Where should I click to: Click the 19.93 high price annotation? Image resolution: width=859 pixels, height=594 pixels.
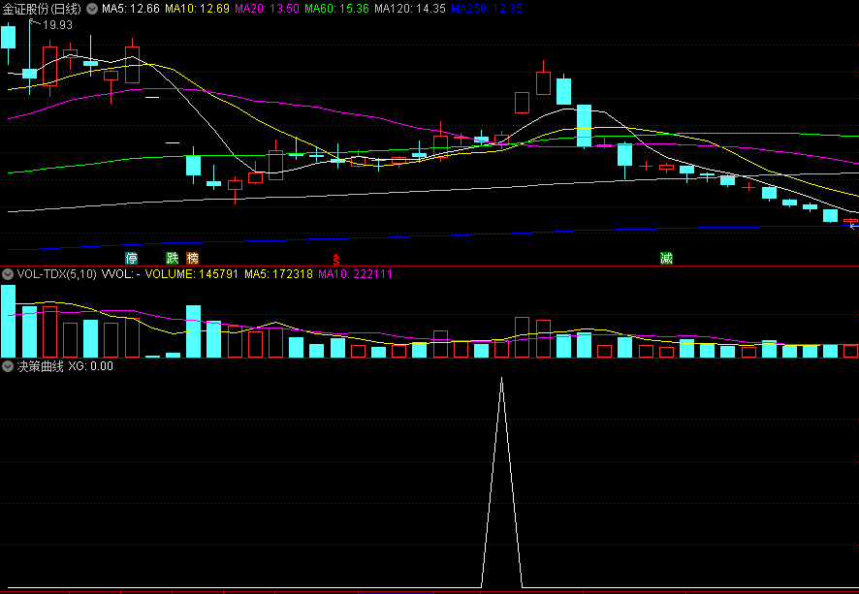click(57, 25)
